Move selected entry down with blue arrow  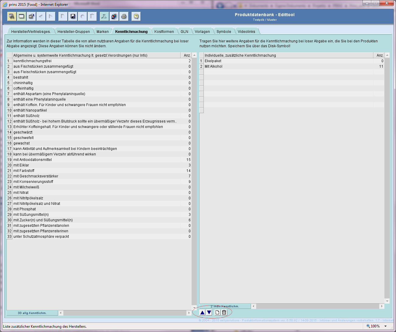pyautogui.click(x=209, y=312)
